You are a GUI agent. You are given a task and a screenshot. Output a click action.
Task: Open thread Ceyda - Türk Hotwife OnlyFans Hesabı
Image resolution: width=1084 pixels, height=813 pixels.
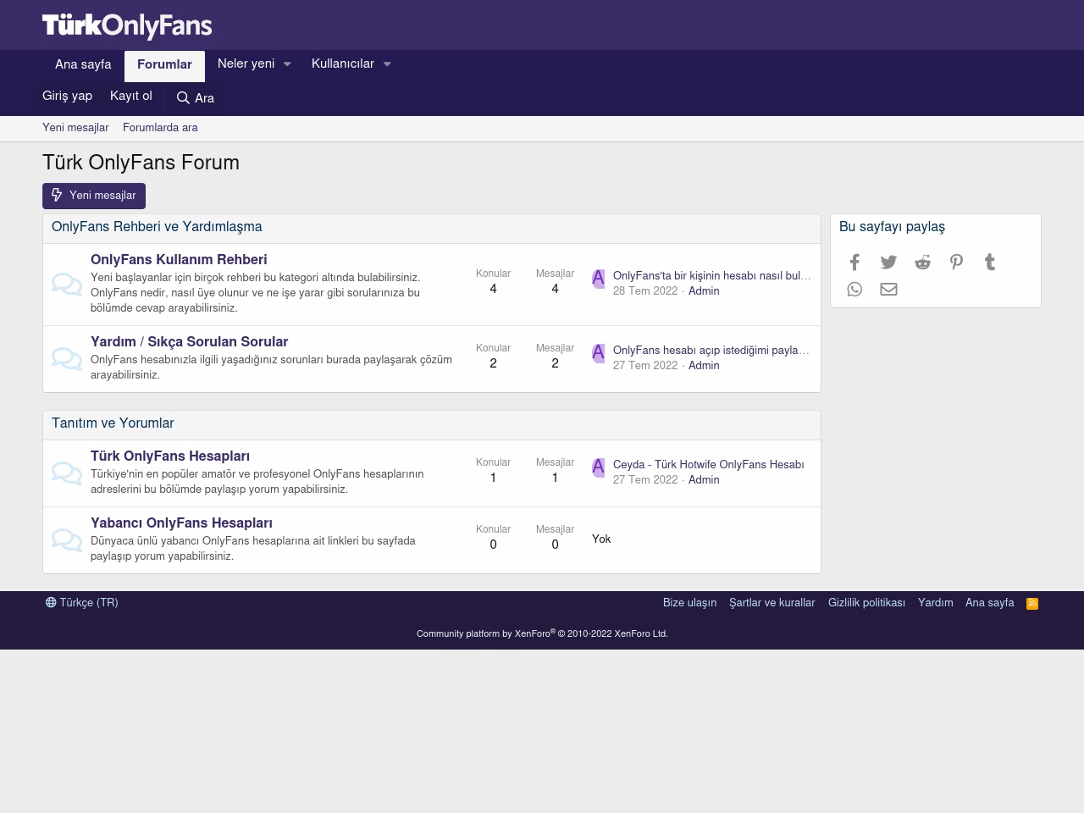pyautogui.click(x=709, y=465)
